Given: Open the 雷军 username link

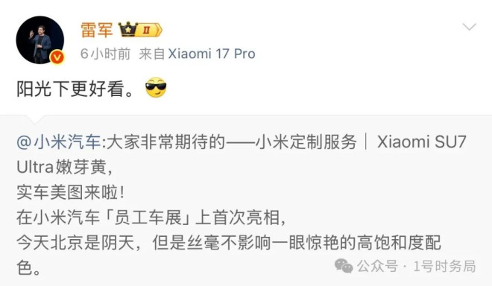Looking at the screenshot, I should point(97,30).
